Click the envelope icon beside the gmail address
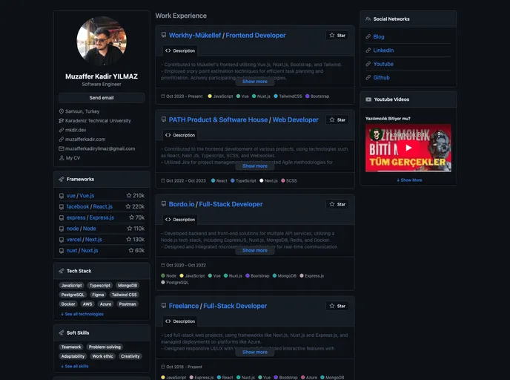This screenshot has height=380, width=510. click(61, 148)
